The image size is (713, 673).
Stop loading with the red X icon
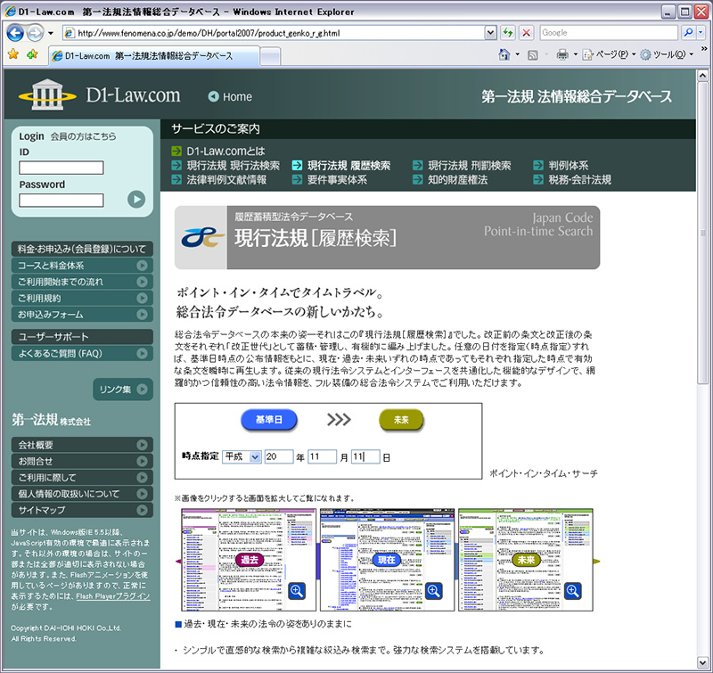[x=526, y=33]
